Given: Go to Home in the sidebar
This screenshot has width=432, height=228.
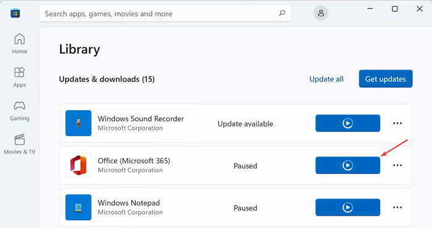Looking at the screenshot, I should (x=19, y=44).
